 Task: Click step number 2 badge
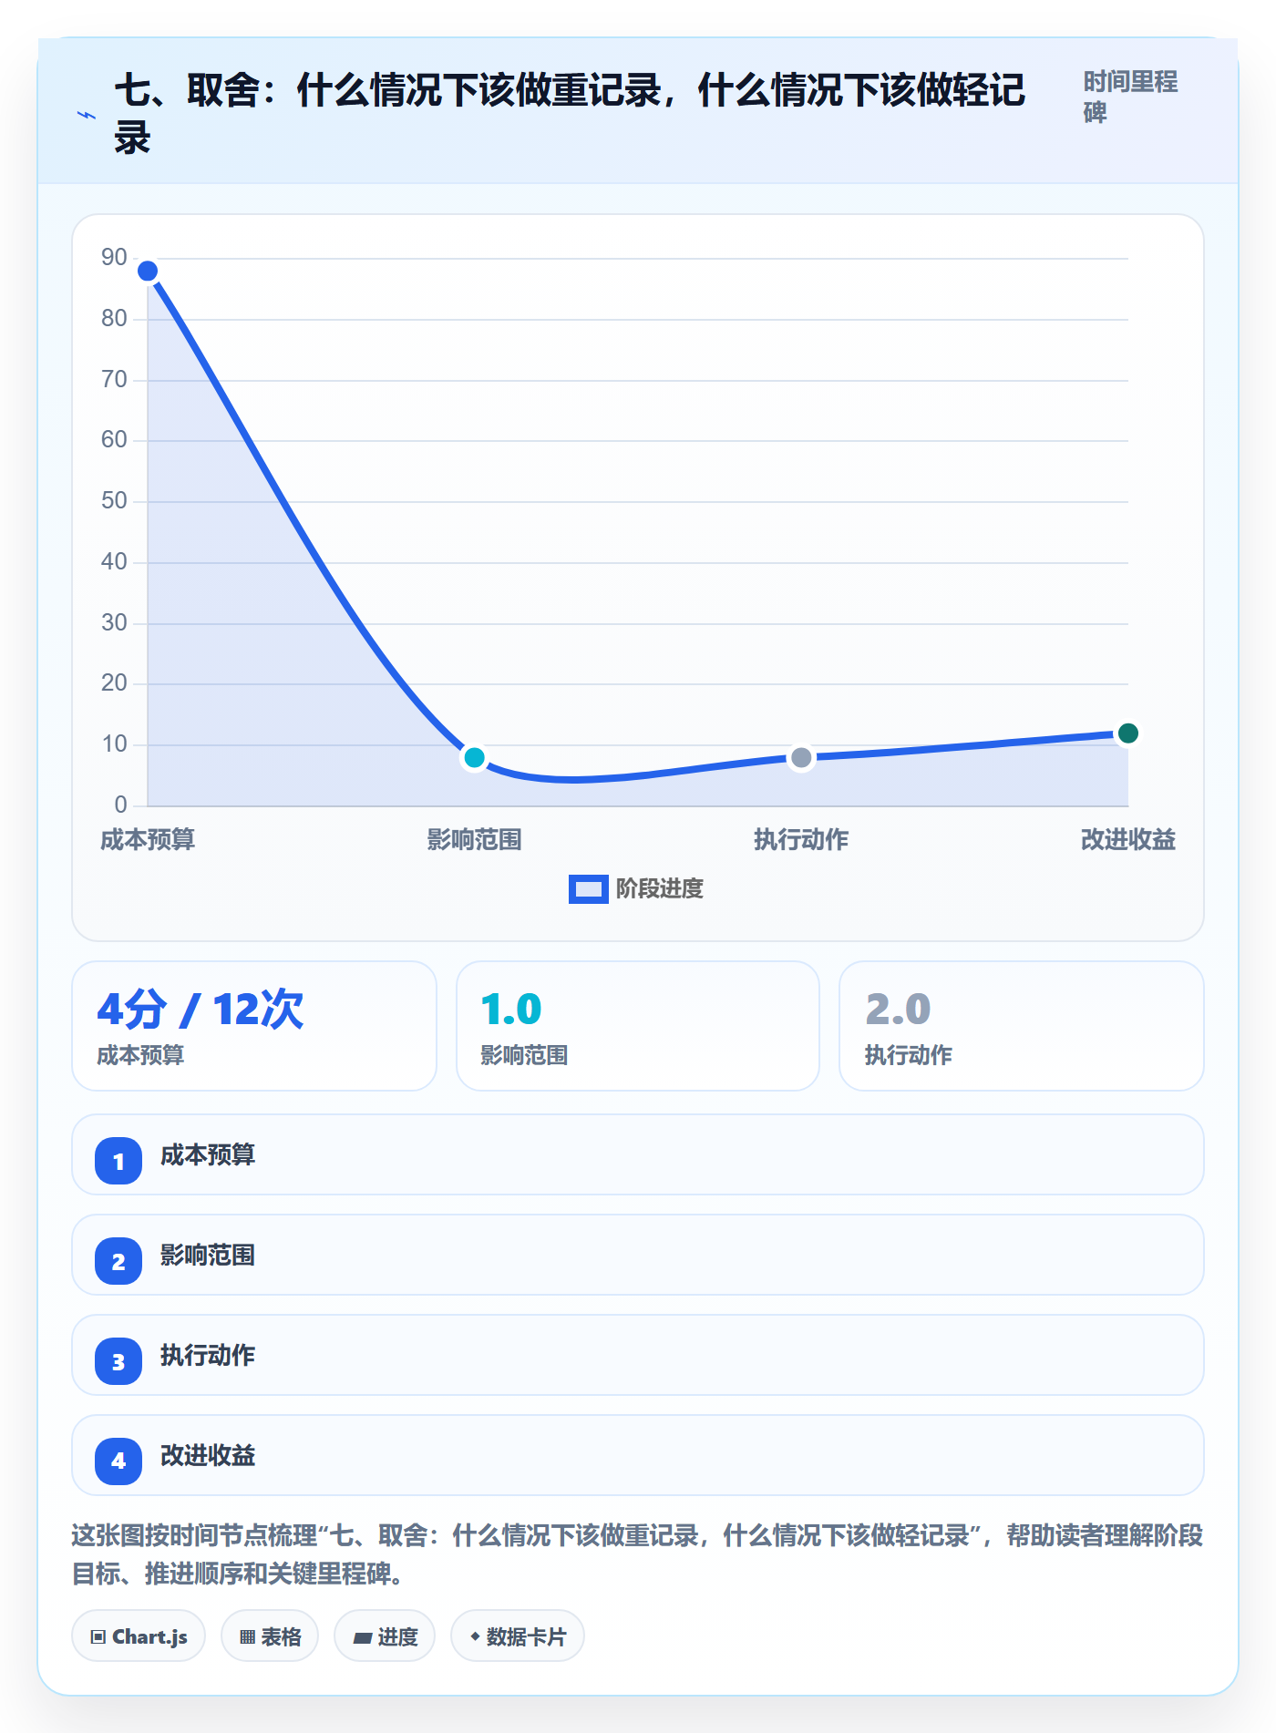click(118, 1261)
